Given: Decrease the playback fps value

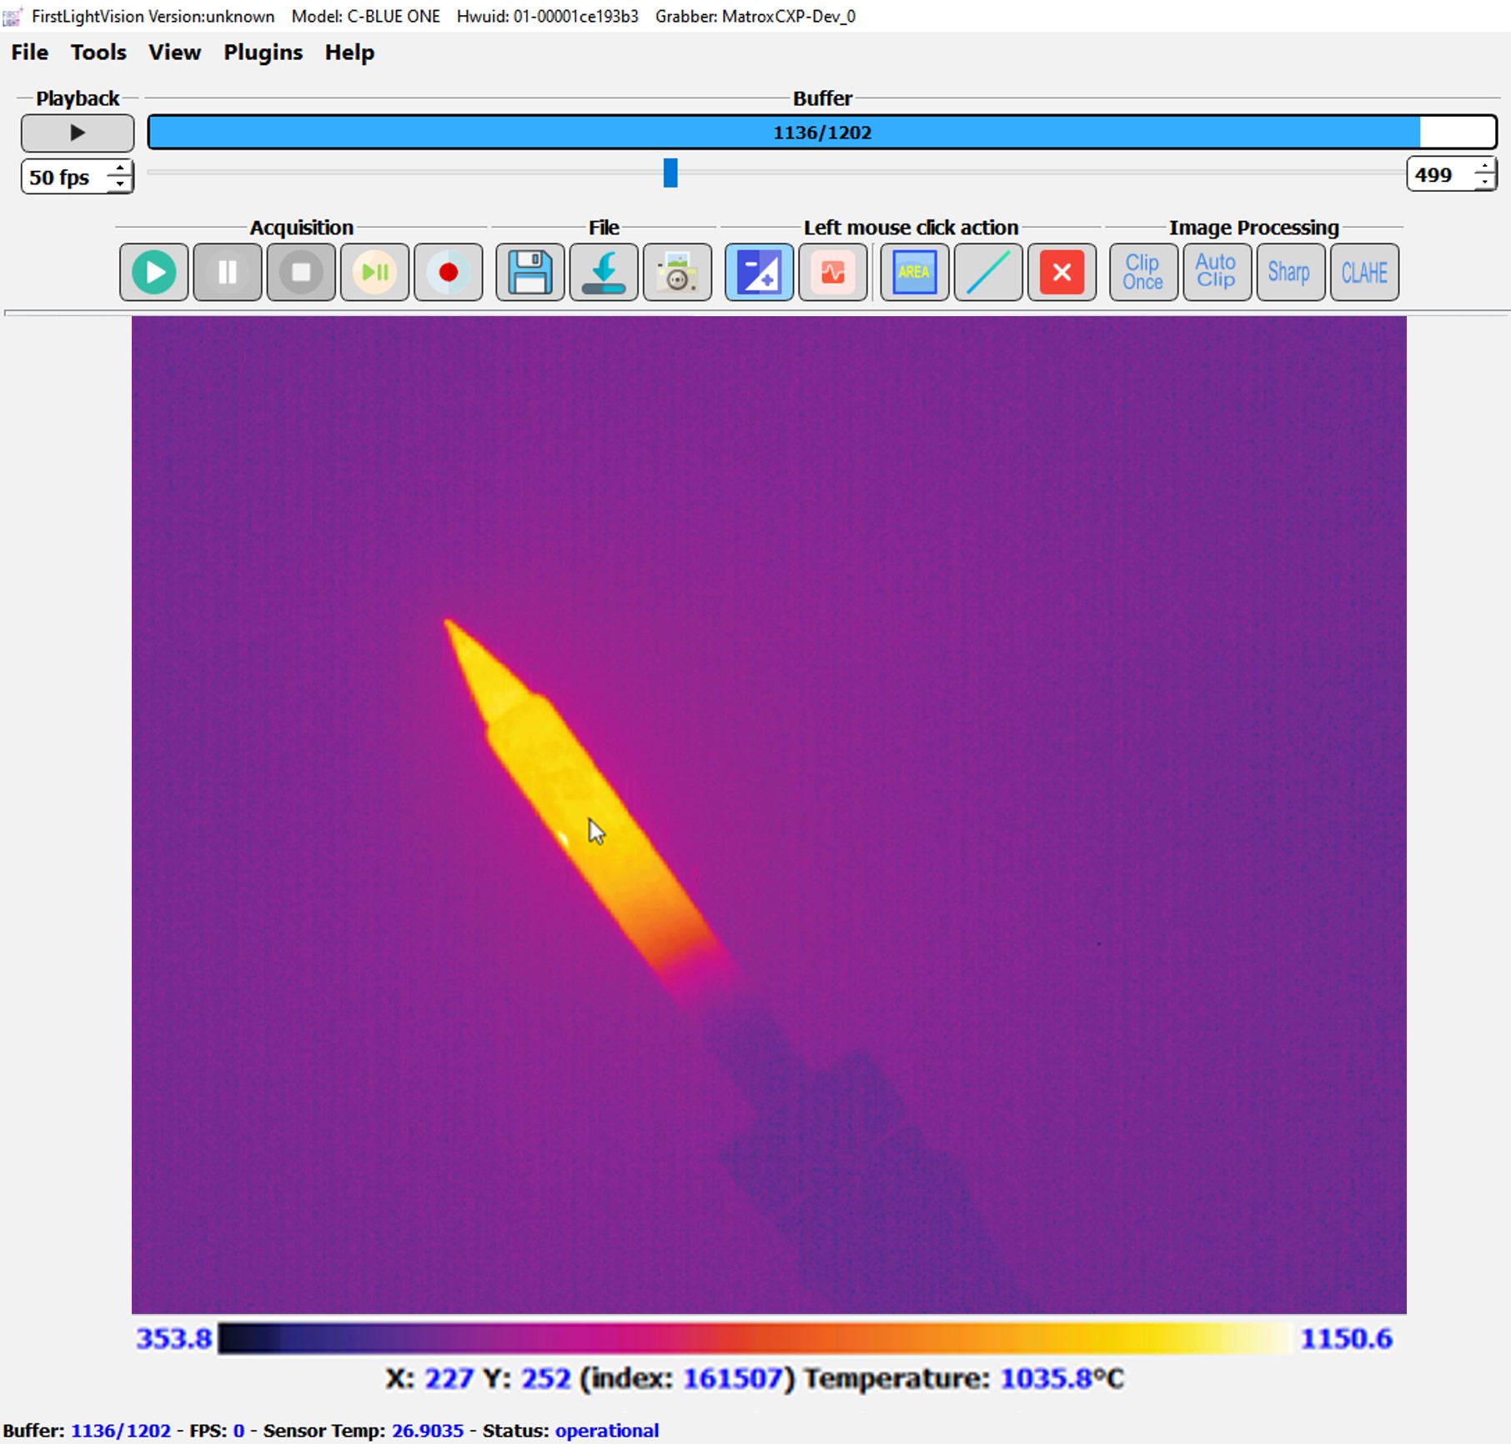Looking at the screenshot, I should click(121, 184).
